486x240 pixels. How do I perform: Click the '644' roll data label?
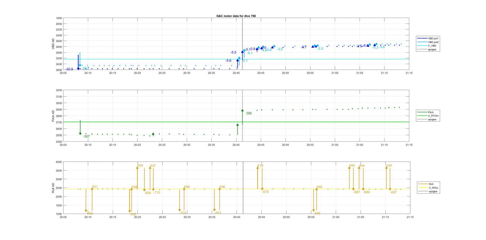362,166
